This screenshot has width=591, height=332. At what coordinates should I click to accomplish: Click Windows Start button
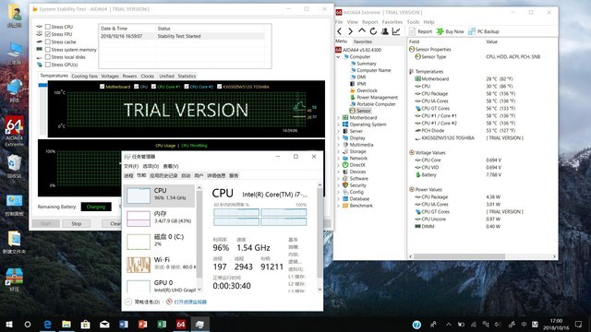[9, 324]
